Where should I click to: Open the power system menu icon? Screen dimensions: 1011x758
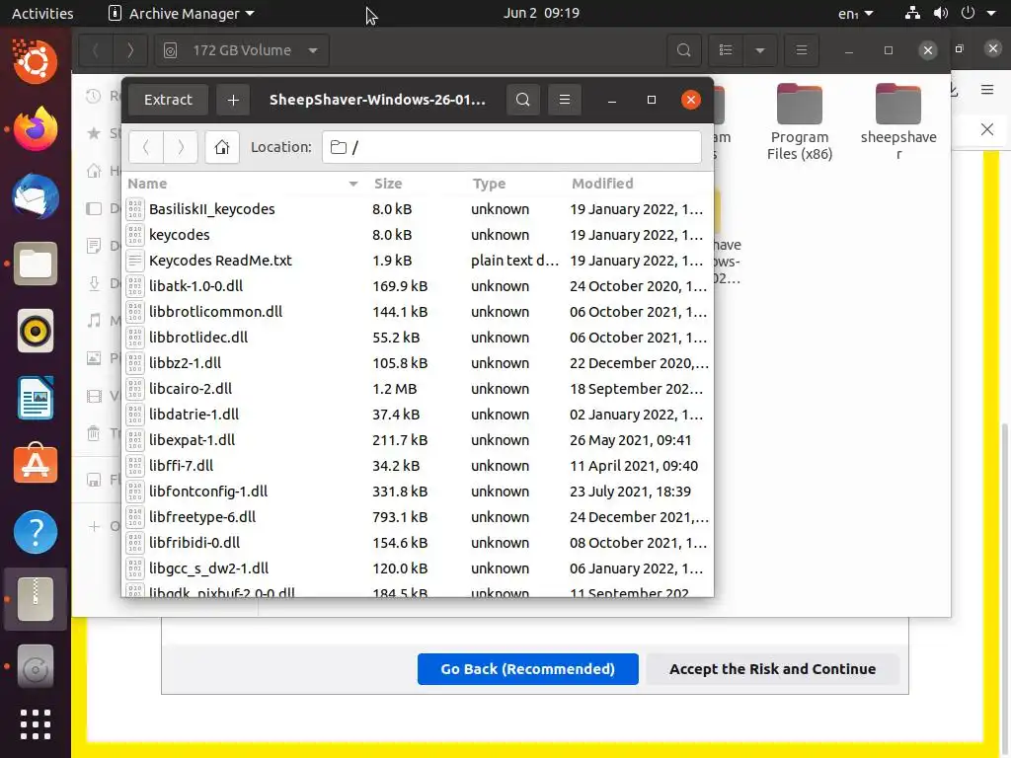click(968, 13)
